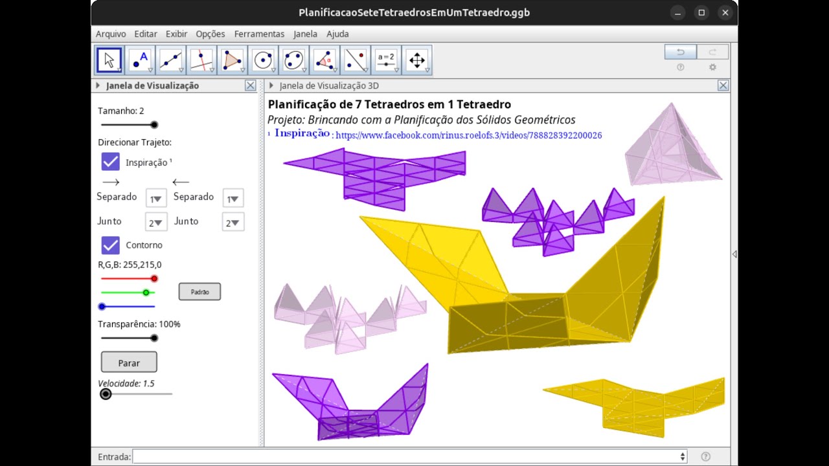829x466 pixels.
Task: Open the Ferramentas menu
Action: click(x=259, y=34)
